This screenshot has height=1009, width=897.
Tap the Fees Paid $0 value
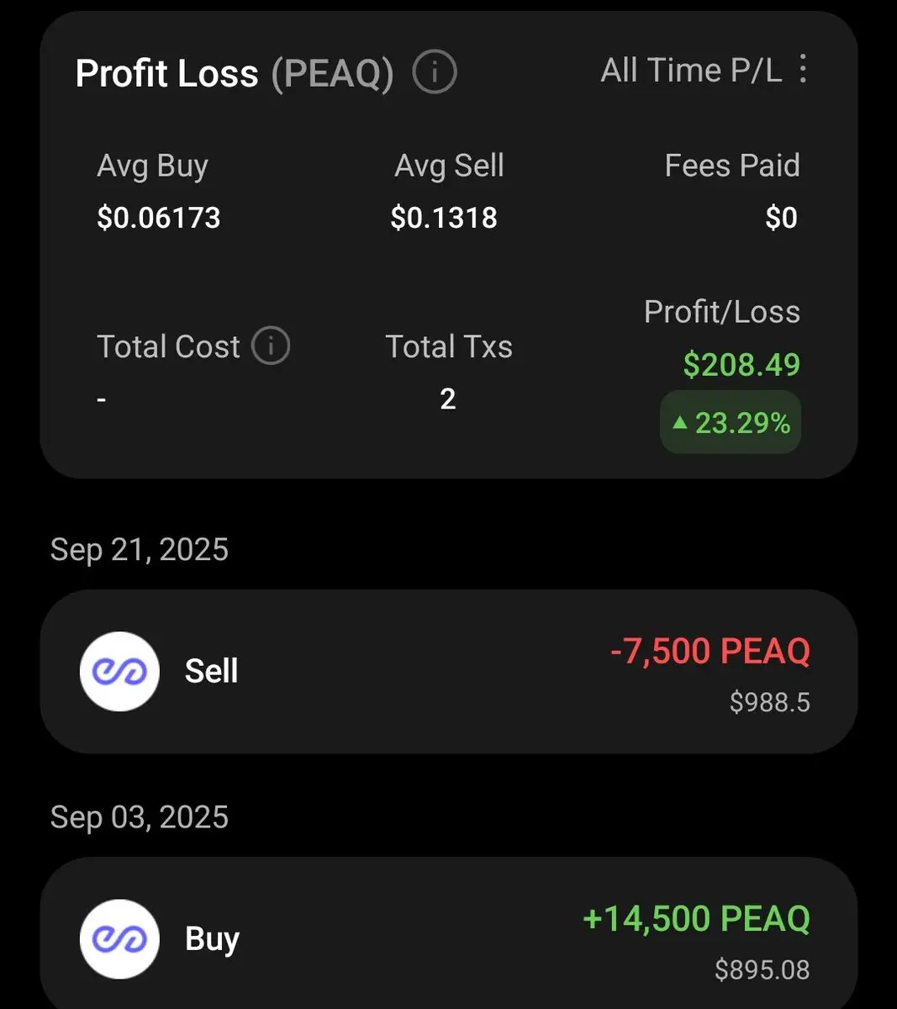[781, 219]
